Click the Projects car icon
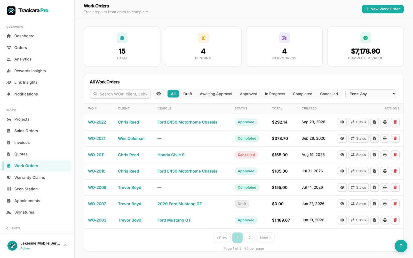The image size is (413, 258). click(9, 119)
